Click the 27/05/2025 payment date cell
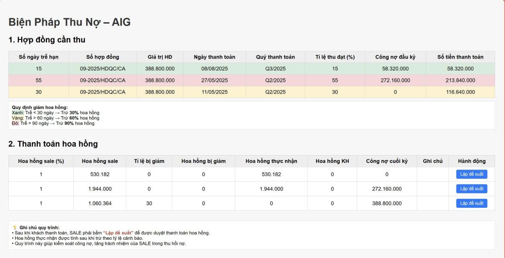Viewport: 505px width, 258px height. click(215, 80)
